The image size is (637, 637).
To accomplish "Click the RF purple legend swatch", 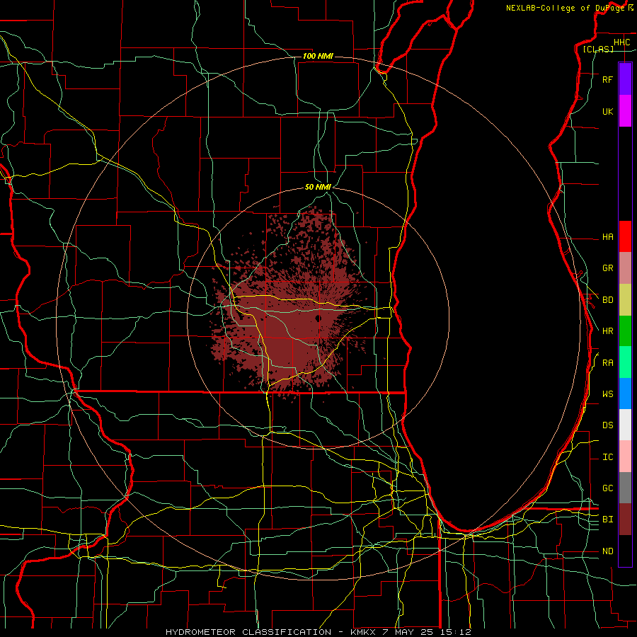I will (625, 79).
